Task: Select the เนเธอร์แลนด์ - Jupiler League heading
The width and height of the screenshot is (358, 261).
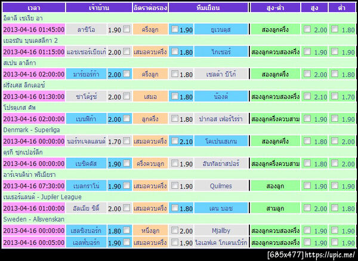Action: (42, 197)
